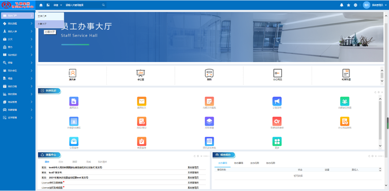Image resolution: width=389 pixels, height=191 pixels.
Task: Click down arrow of service icons scrollbar
Action: (382, 81)
